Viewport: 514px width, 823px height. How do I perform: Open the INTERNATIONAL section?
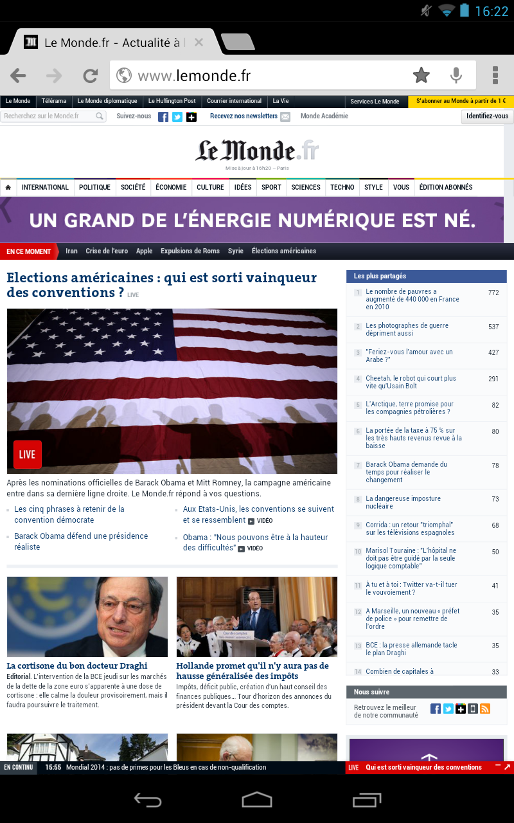tap(45, 188)
